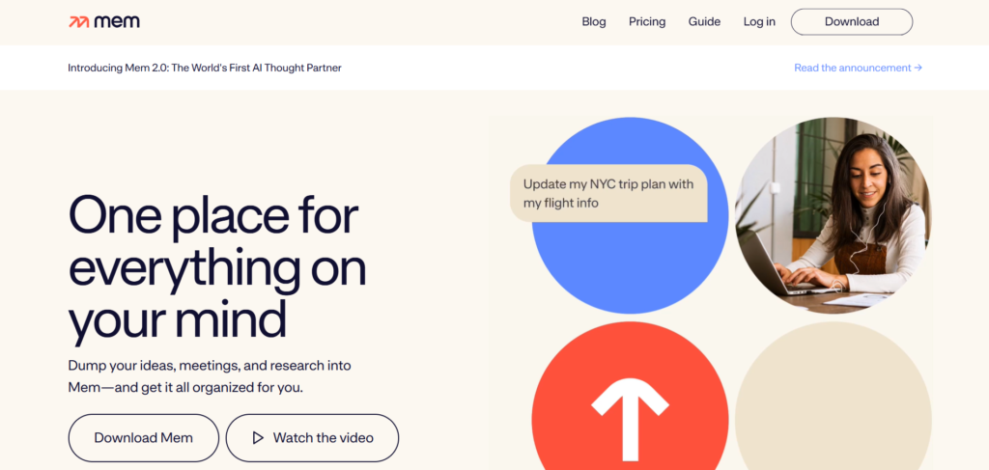
Task: Click the white up arrow icon
Action: (630, 417)
